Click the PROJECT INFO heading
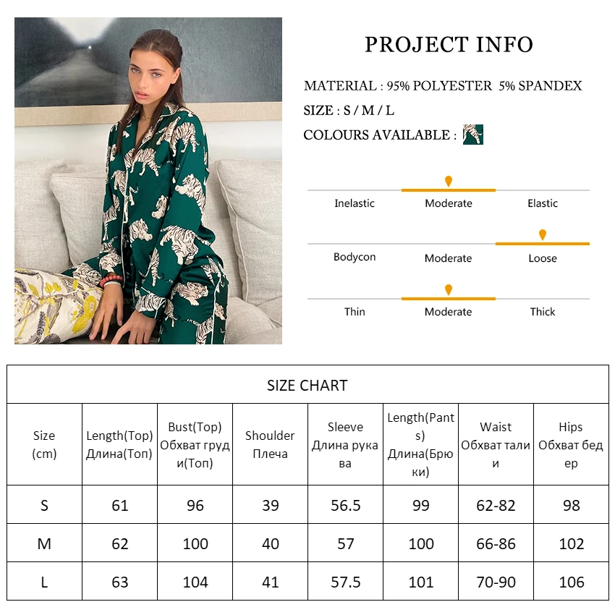 [x=449, y=45]
